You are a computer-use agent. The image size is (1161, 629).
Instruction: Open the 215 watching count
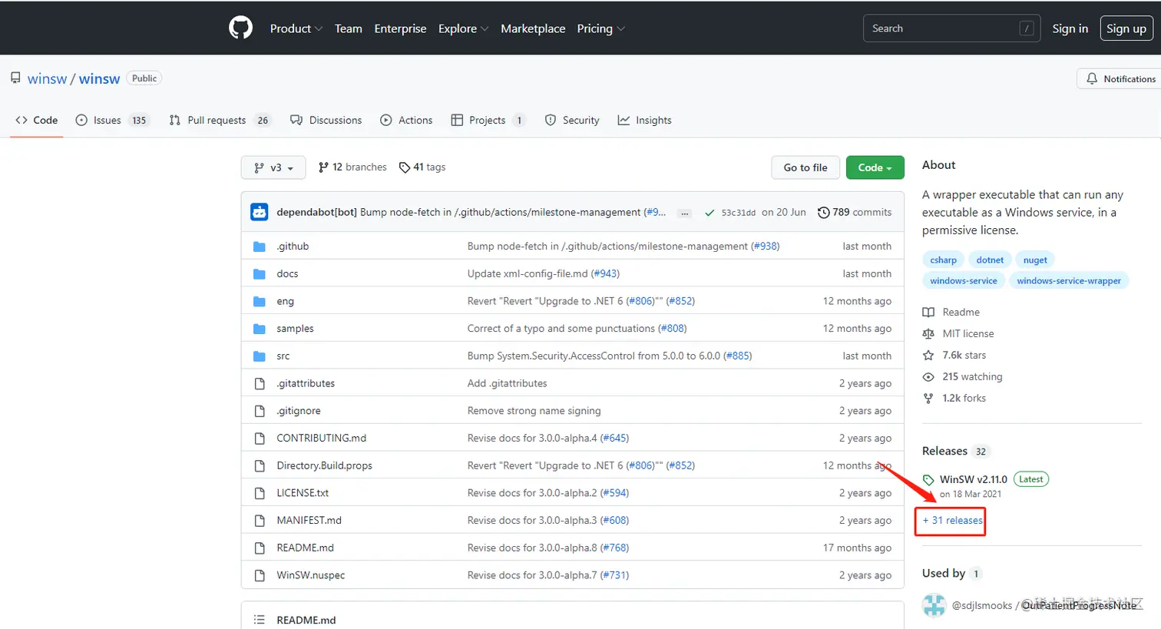point(972,376)
